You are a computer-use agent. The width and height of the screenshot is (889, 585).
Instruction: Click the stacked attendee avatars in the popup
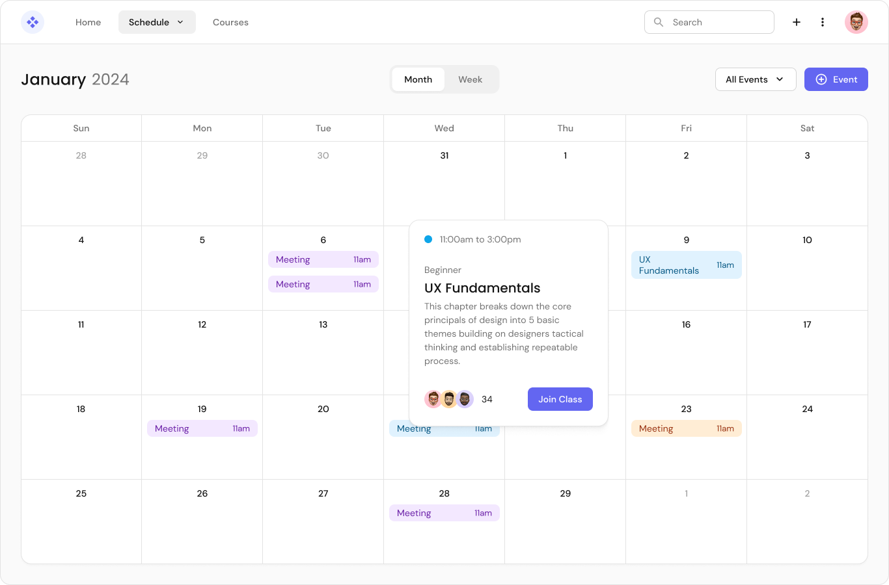449,399
